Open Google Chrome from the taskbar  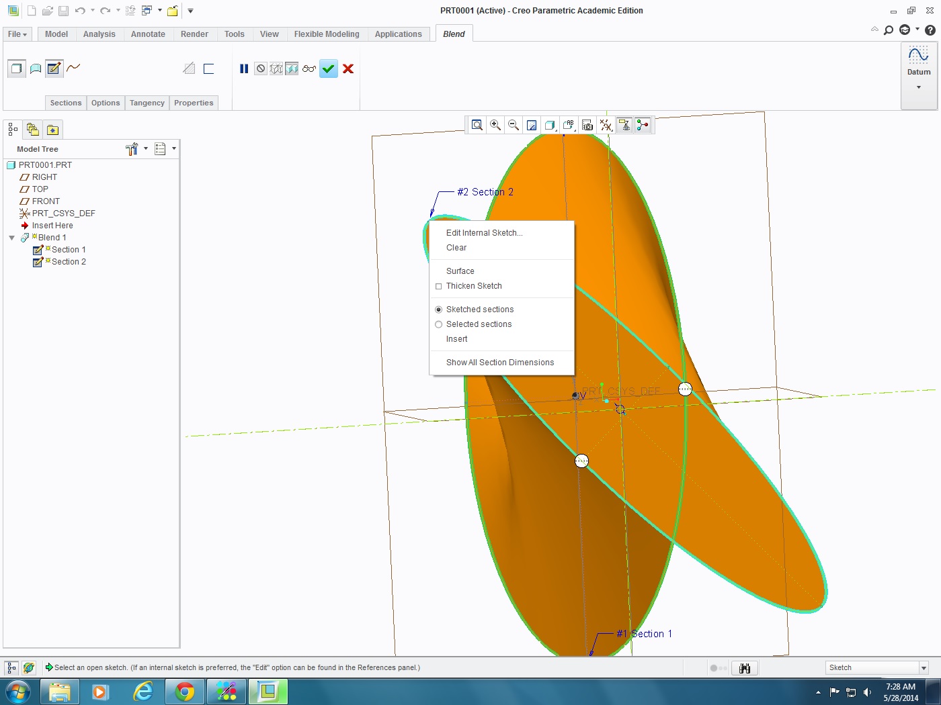click(185, 692)
